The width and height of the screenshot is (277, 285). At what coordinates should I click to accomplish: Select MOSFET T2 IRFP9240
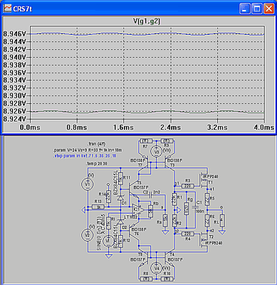coord(204,240)
